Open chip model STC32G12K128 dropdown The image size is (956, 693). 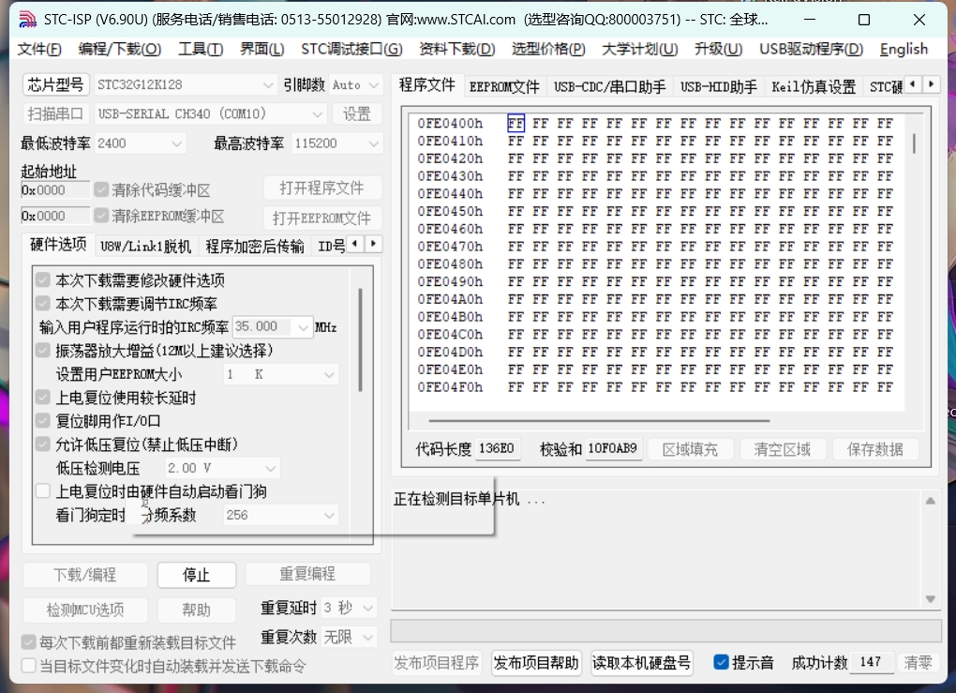point(186,84)
